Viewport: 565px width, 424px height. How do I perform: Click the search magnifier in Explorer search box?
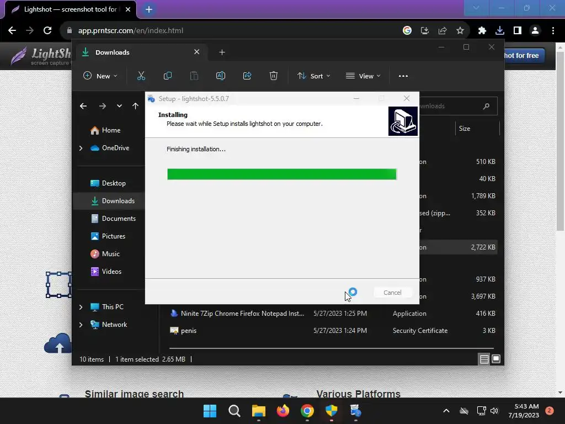(486, 106)
